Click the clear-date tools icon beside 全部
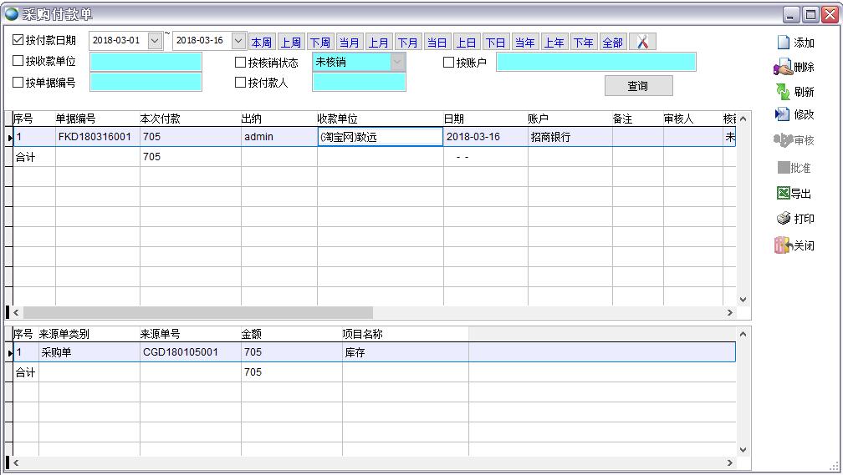 pos(642,43)
